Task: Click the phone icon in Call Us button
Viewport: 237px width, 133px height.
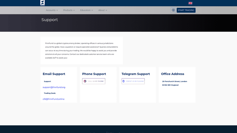Action: click(85, 81)
